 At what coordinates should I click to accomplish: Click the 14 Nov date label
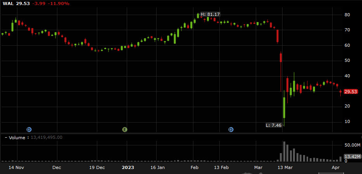point(16,167)
